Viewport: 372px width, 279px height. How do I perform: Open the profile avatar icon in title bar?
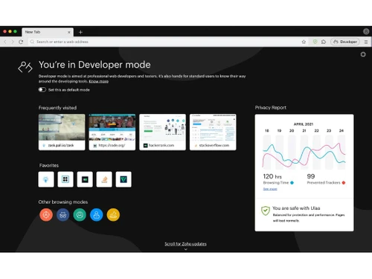366,31
